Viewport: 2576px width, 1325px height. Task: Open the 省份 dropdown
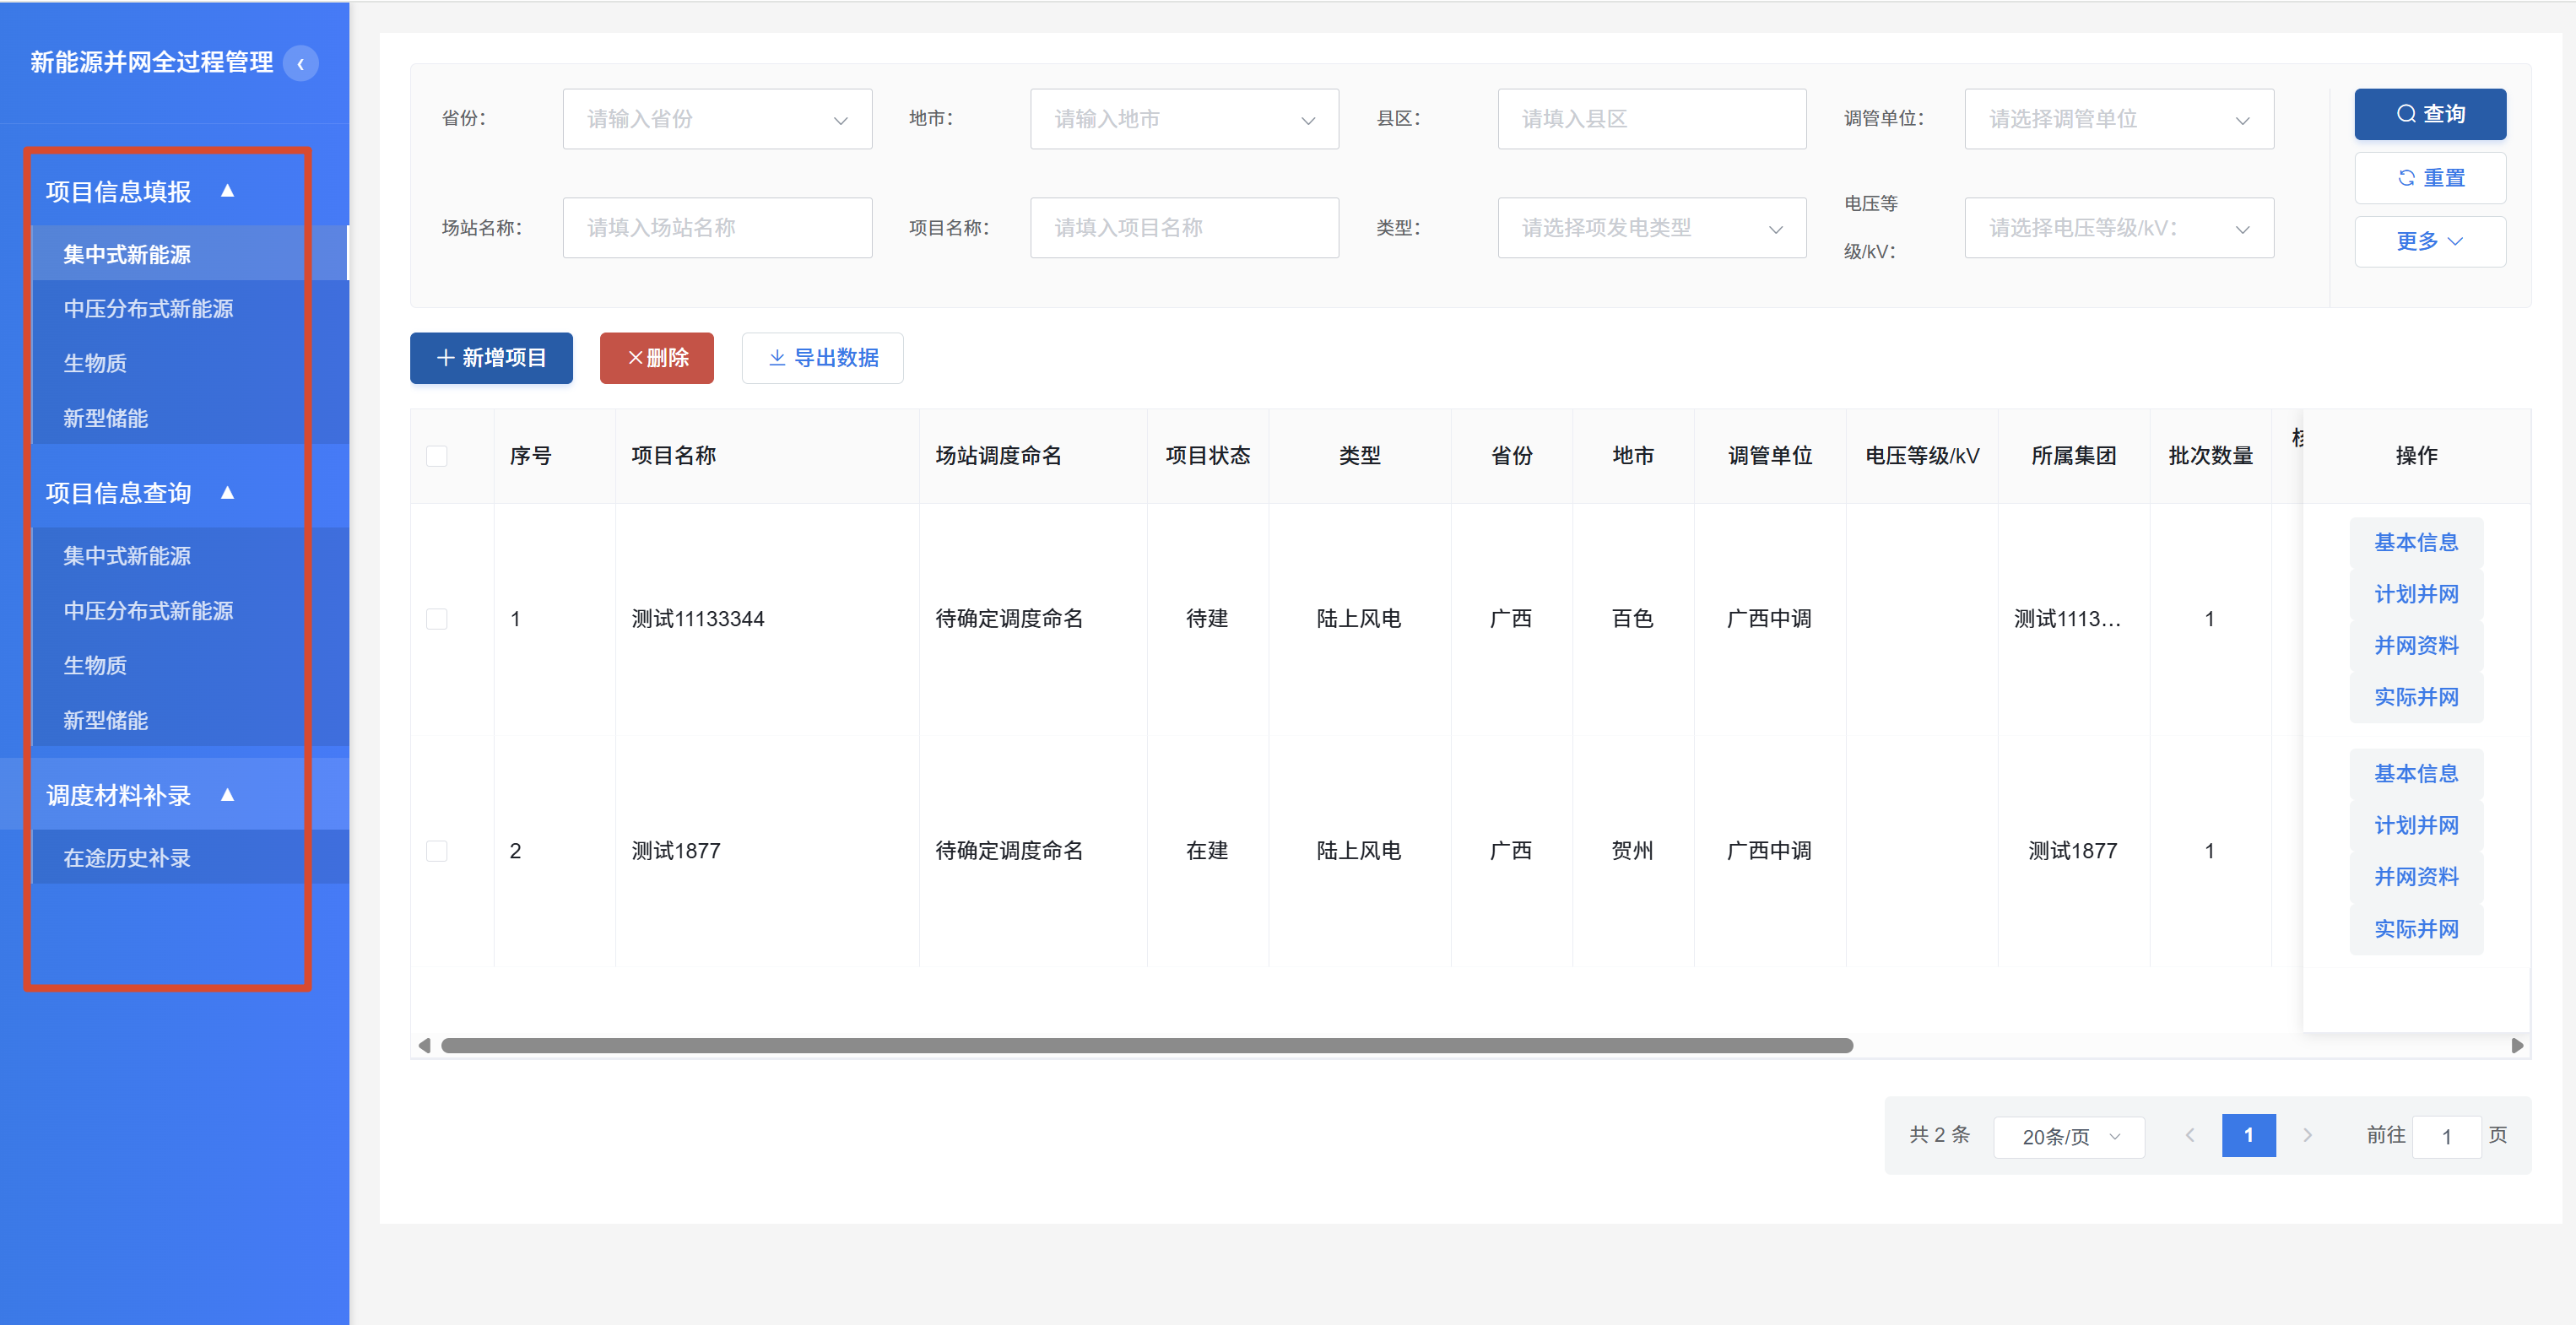[717, 119]
